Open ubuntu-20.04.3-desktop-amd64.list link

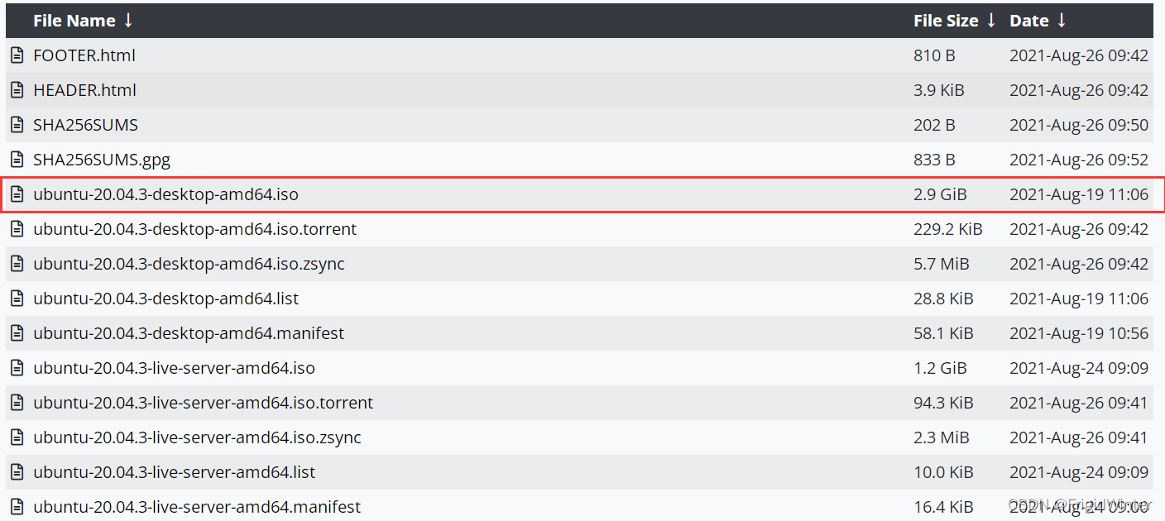tap(165, 299)
